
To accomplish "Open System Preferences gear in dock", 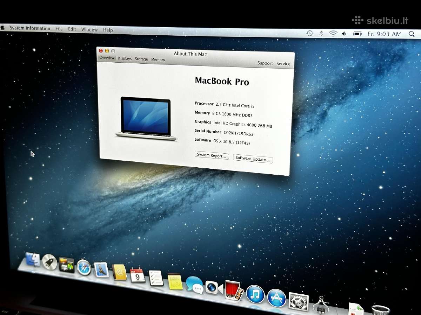I will (x=299, y=302).
